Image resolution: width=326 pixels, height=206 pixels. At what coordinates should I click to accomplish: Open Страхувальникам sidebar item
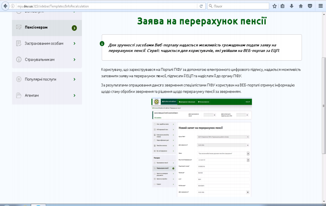47,59
